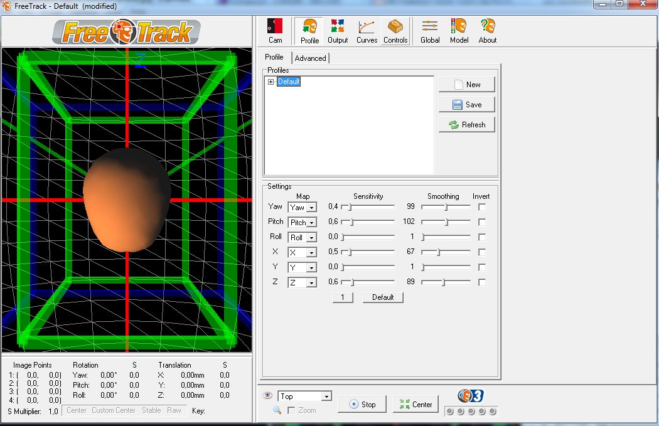Switch to the Profile tab
This screenshot has width=659, height=426.
(x=274, y=57)
